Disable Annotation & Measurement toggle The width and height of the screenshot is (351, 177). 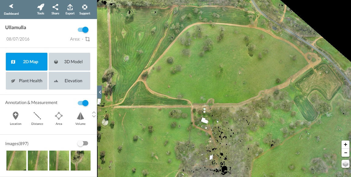(83, 103)
